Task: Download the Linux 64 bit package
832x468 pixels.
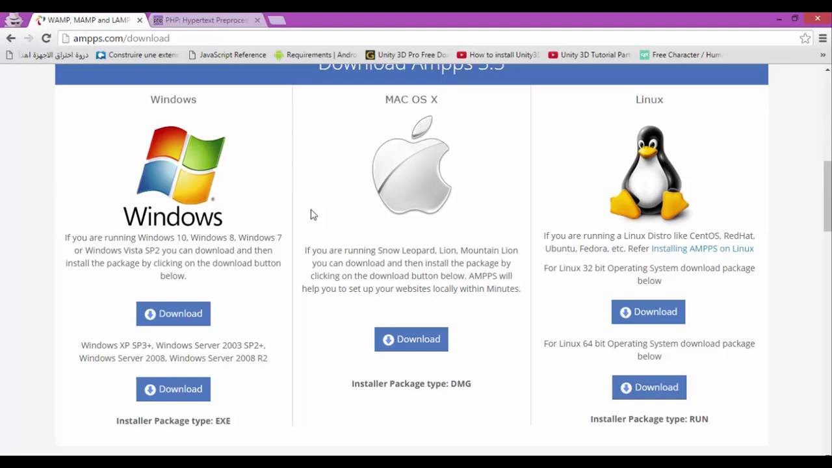Action: pos(649,387)
